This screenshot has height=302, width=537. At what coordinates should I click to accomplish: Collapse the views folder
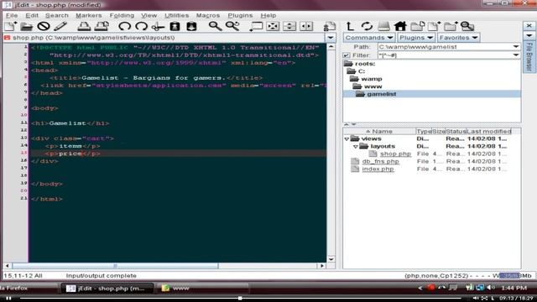347,139
